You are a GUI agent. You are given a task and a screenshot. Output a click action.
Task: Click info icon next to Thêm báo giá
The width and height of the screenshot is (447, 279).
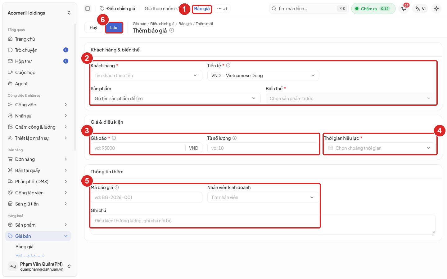click(172, 30)
